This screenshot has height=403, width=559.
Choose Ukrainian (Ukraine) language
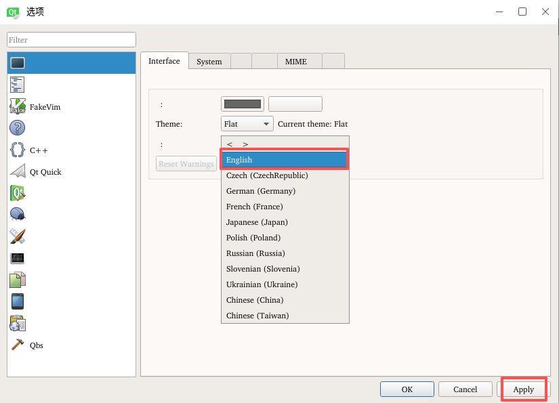point(285,284)
